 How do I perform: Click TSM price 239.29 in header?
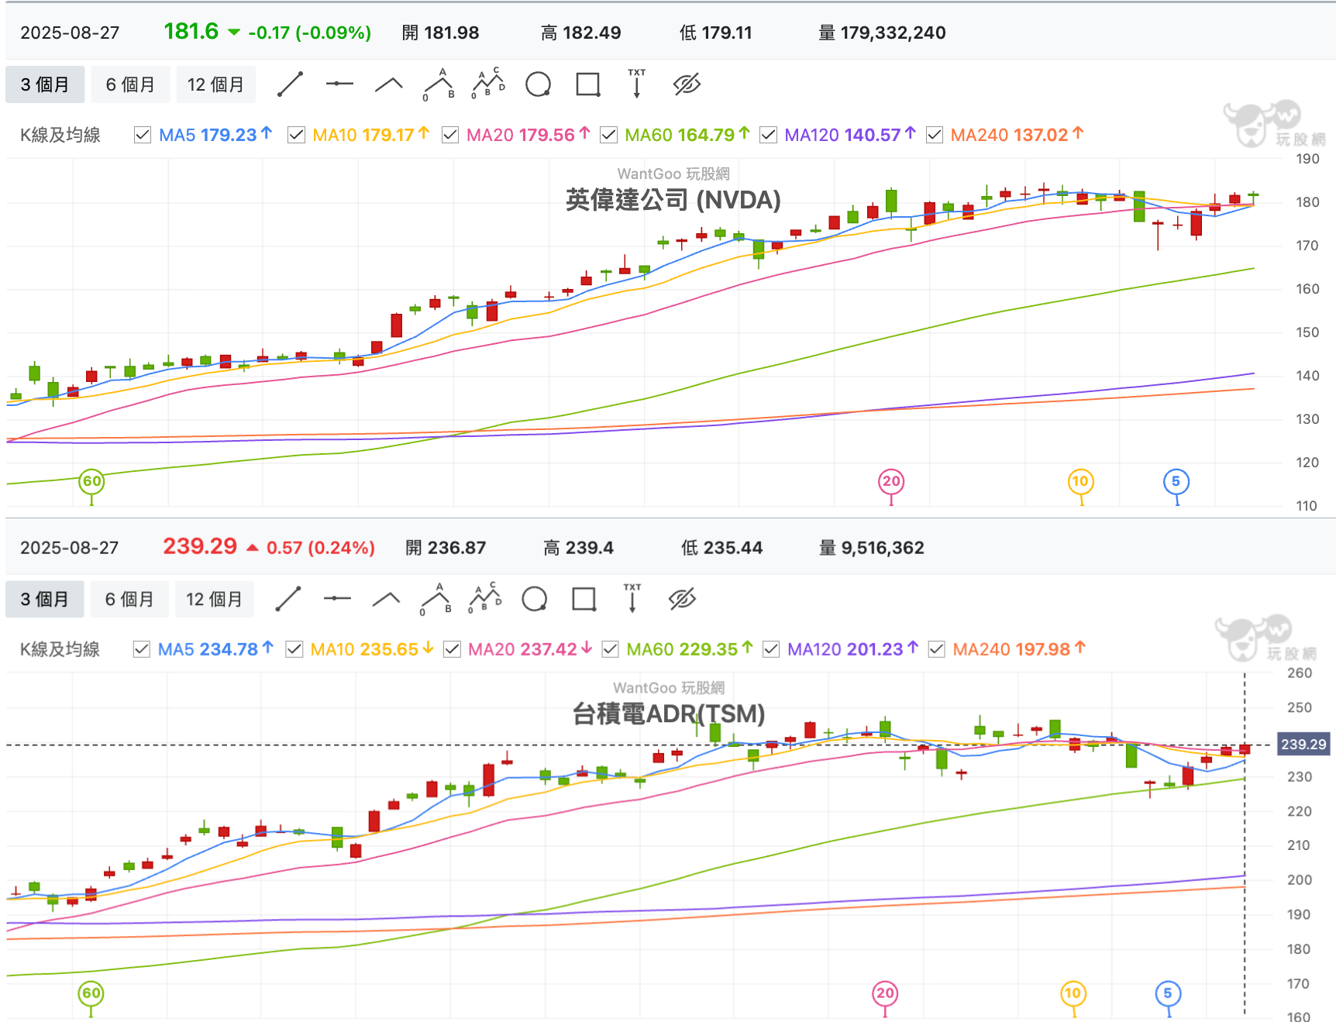pyautogui.click(x=200, y=546)
